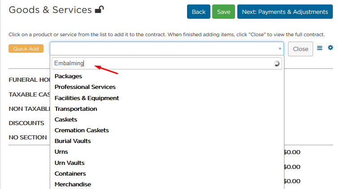Go to Next: Payments & Adjustments
The image size is (340, 189).
(285, 12)
